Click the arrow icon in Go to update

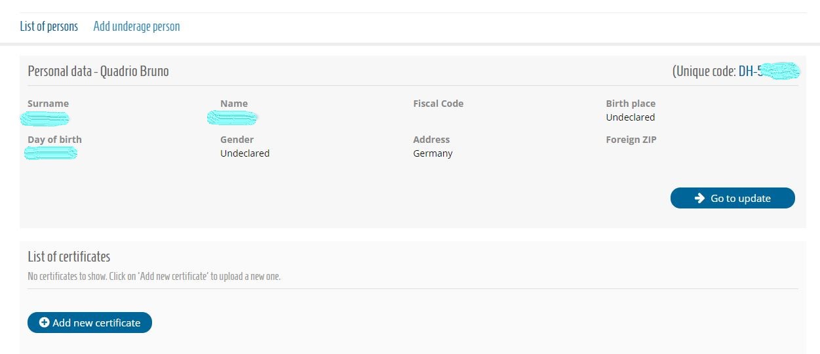699,198
